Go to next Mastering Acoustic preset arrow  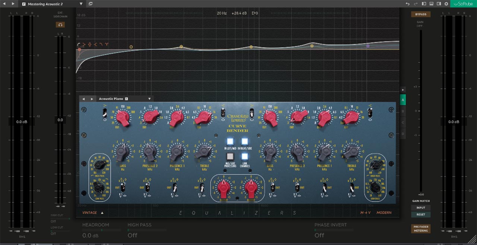tap(13, 4)
